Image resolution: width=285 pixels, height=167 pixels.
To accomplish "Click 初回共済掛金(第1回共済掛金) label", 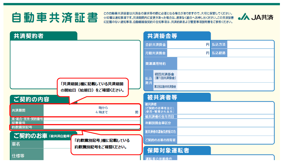I will [x=165, y=76].
